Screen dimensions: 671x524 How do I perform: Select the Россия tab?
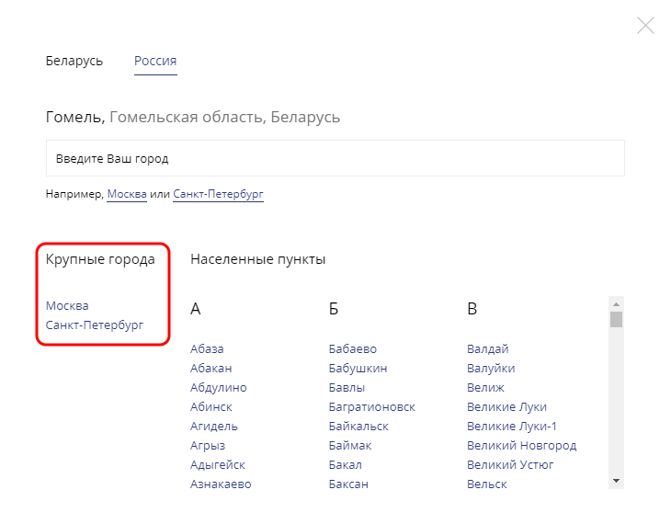pos(155,61)
